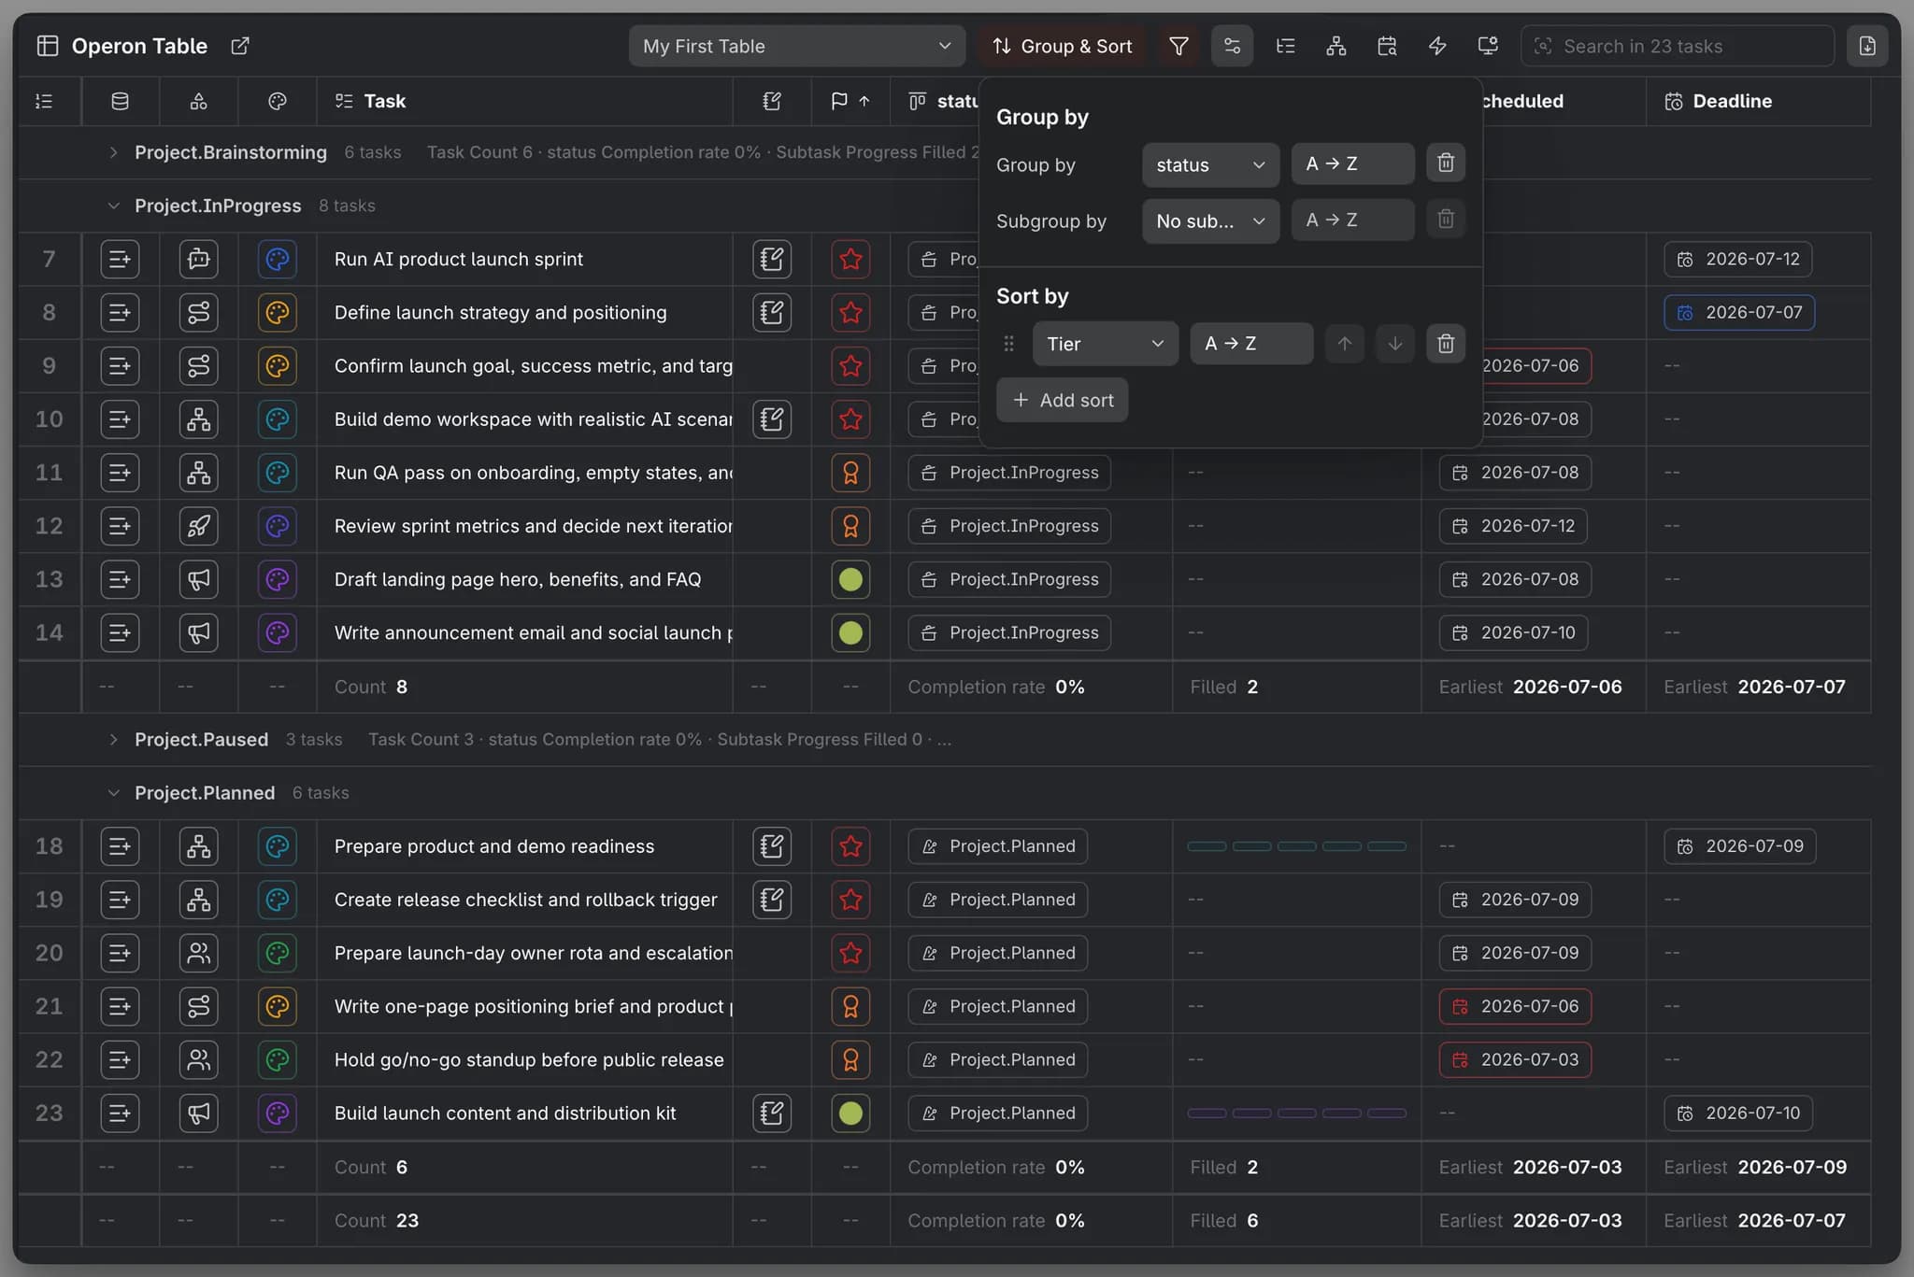
Task: Click red star priority of Define launch strategy row
Action: 850,312
